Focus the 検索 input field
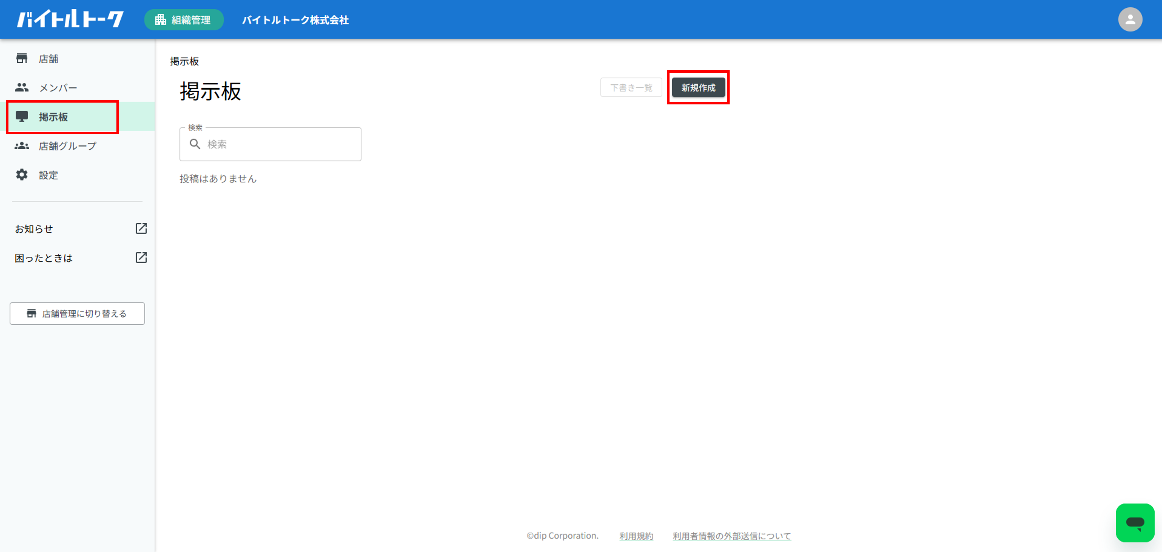The image size is (1162, 552). (270, 144)
